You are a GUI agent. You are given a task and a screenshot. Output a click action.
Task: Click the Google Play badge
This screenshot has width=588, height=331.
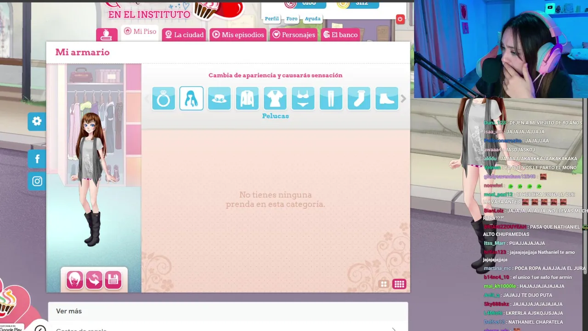11,328
